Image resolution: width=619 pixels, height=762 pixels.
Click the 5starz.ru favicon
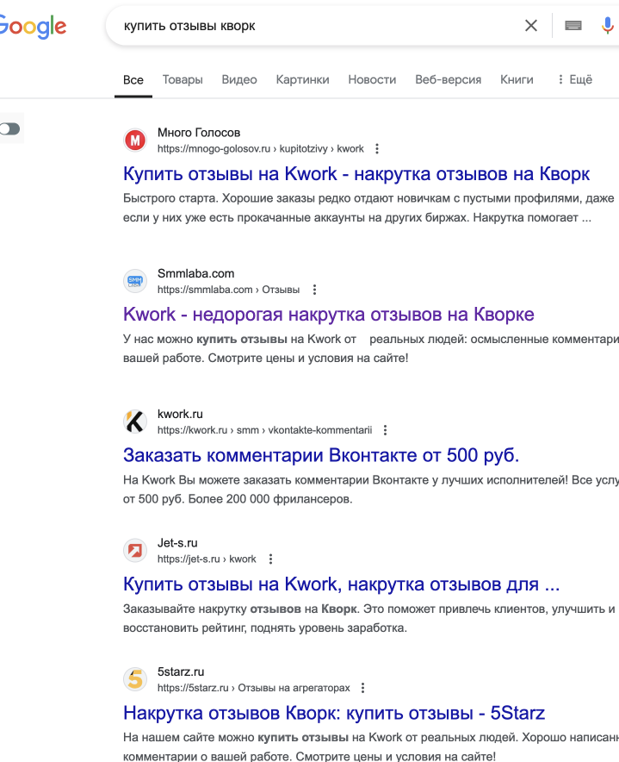(x=135, y=679)
